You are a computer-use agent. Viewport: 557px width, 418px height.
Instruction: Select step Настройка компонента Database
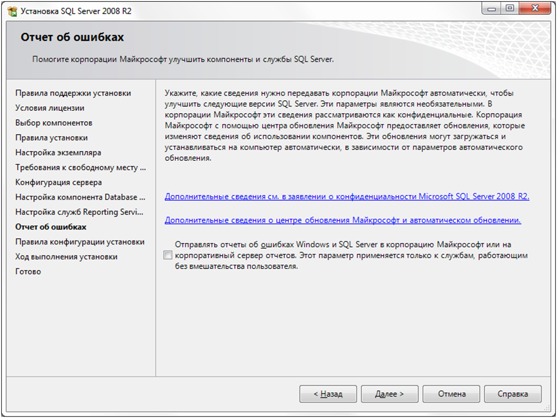(x=80, y=197)
